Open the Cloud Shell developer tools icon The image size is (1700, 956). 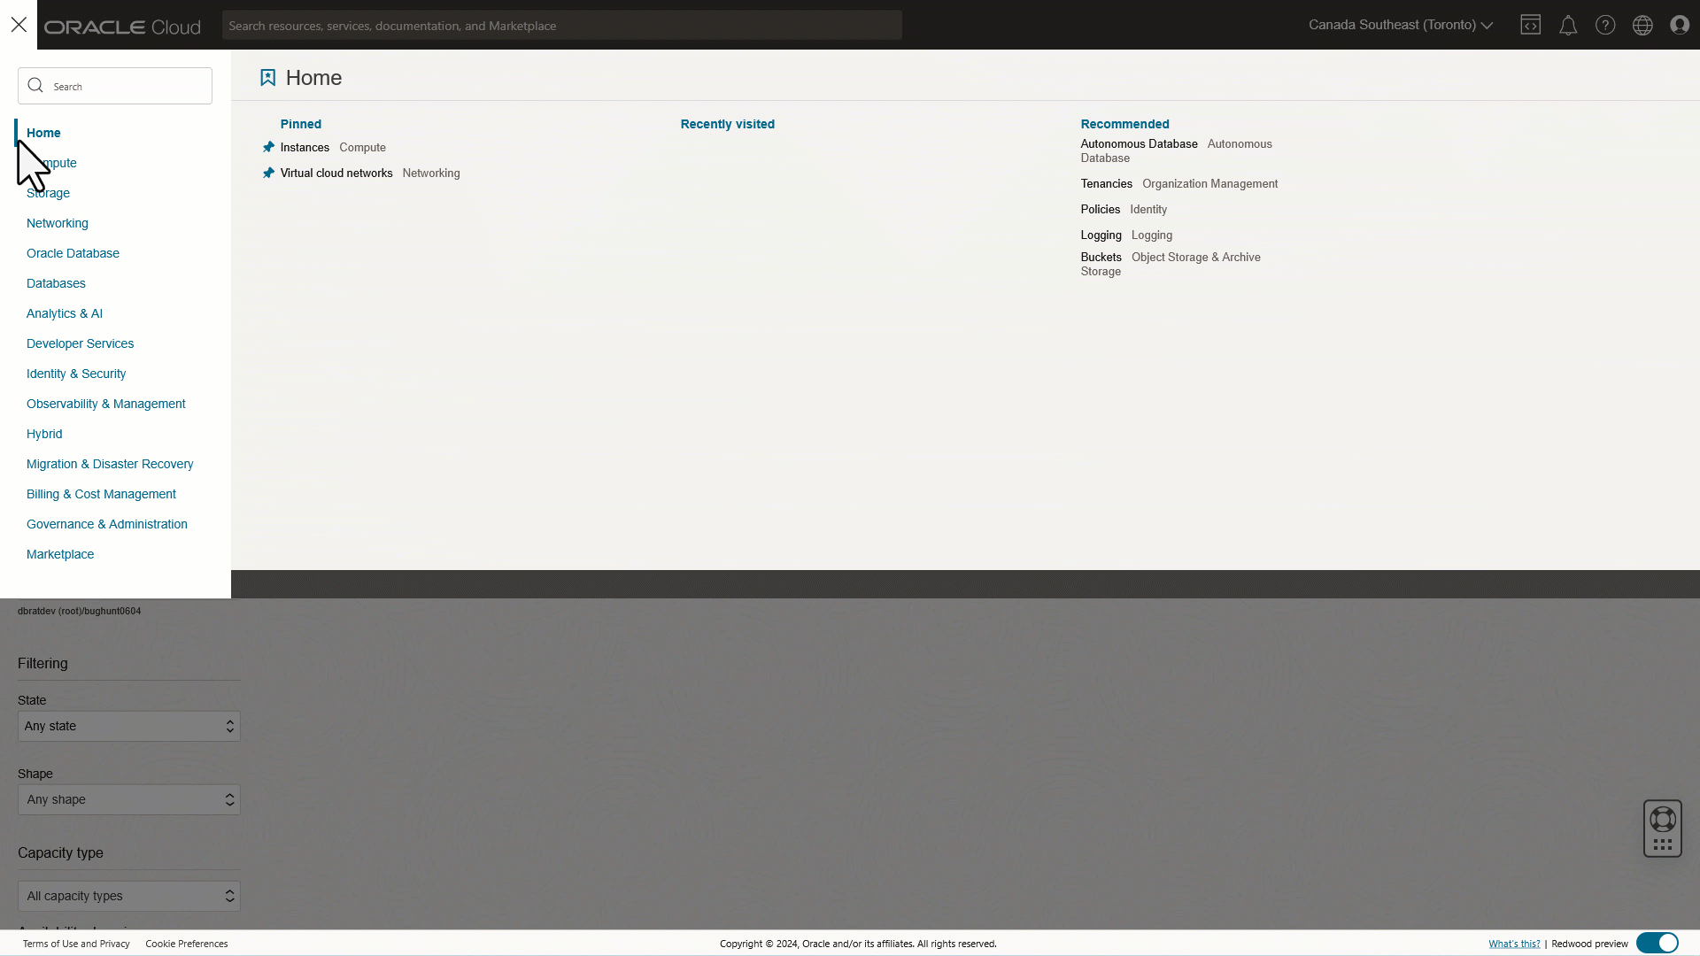[x=1531, y=25]
